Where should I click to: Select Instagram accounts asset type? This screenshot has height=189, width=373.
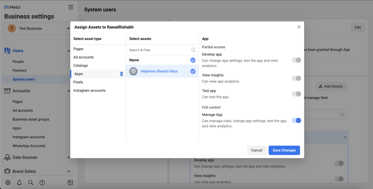[x=90, y=90]
